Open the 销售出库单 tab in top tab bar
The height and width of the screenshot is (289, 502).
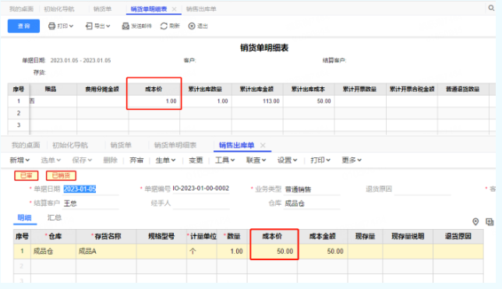pyautogui.click(x=201, y=9)
